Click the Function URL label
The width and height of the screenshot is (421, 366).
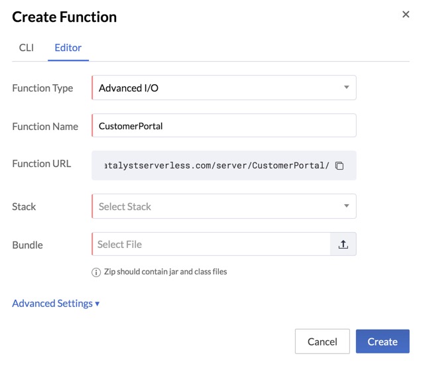point(42,164)
